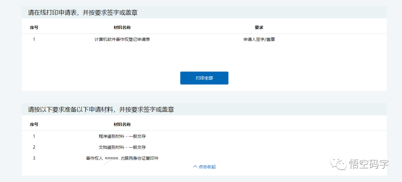Select 计算机软件著作权登记申请表 row text

tap(122, 40)
